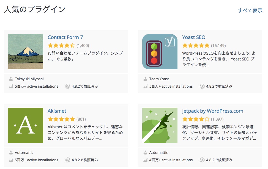Open the Akismet plugin title link
Image resolution: width=268 pixels, height=169 pixels.
[x=57, y=111]
